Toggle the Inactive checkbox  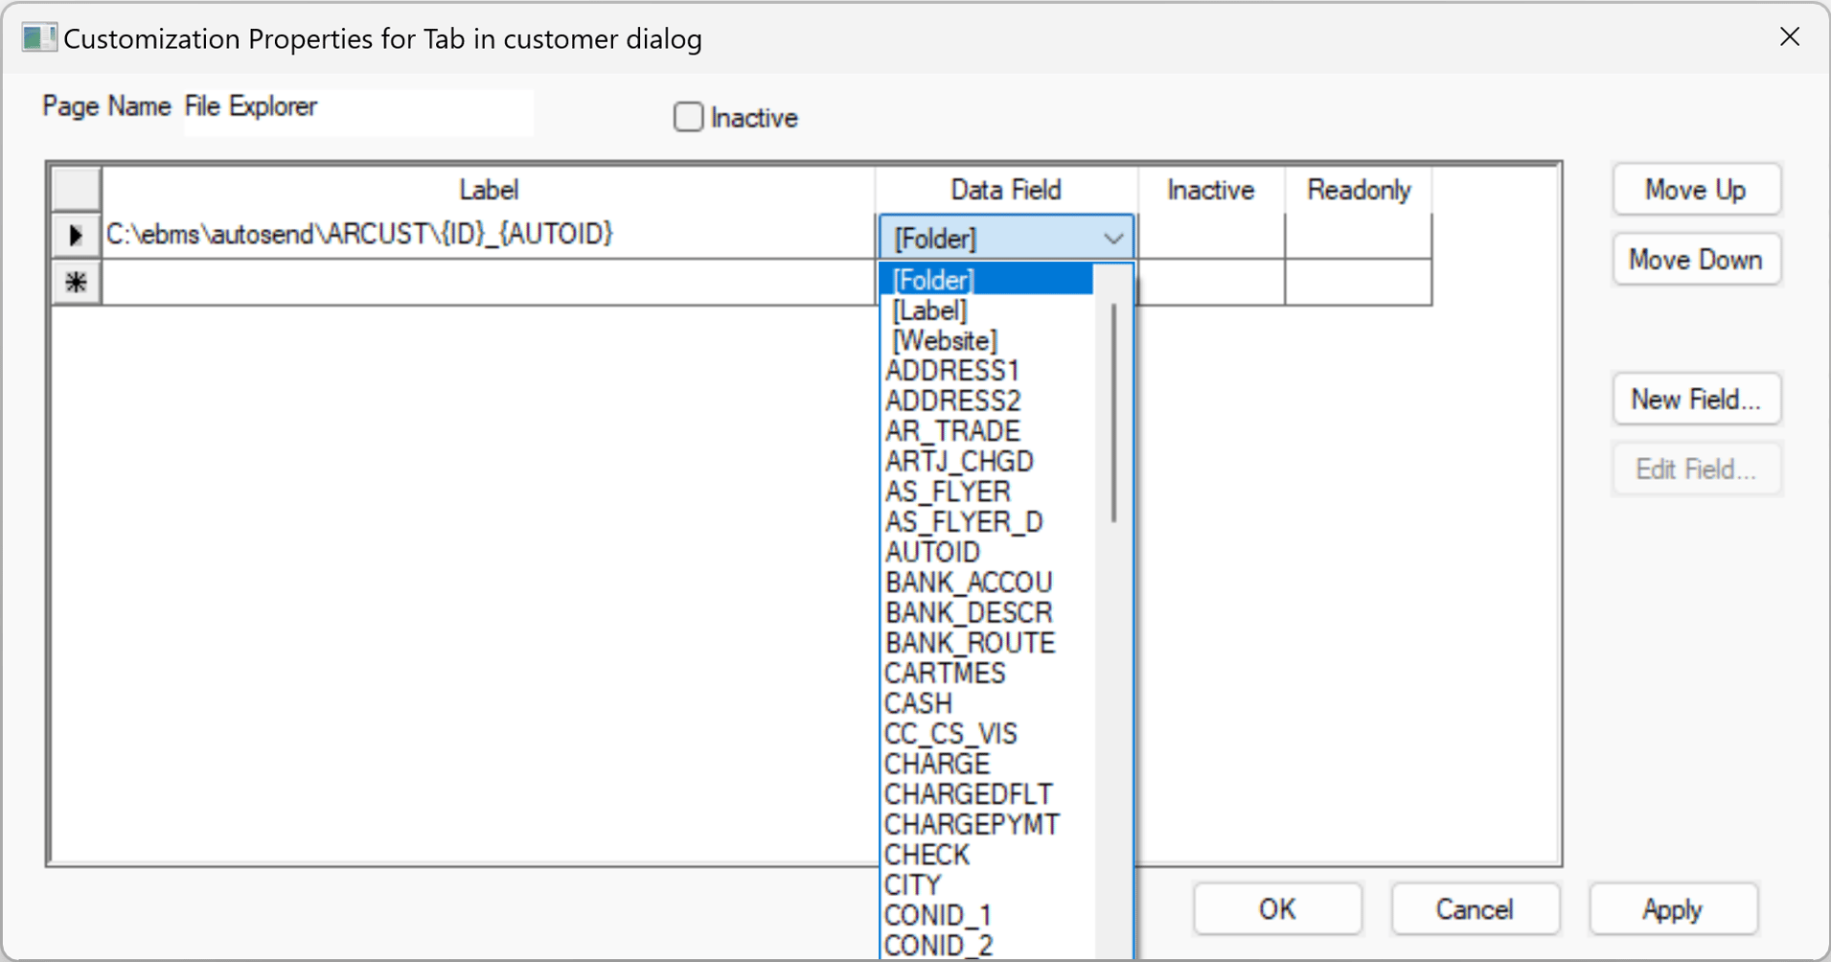pyautogui.click(x=688, y=117)
